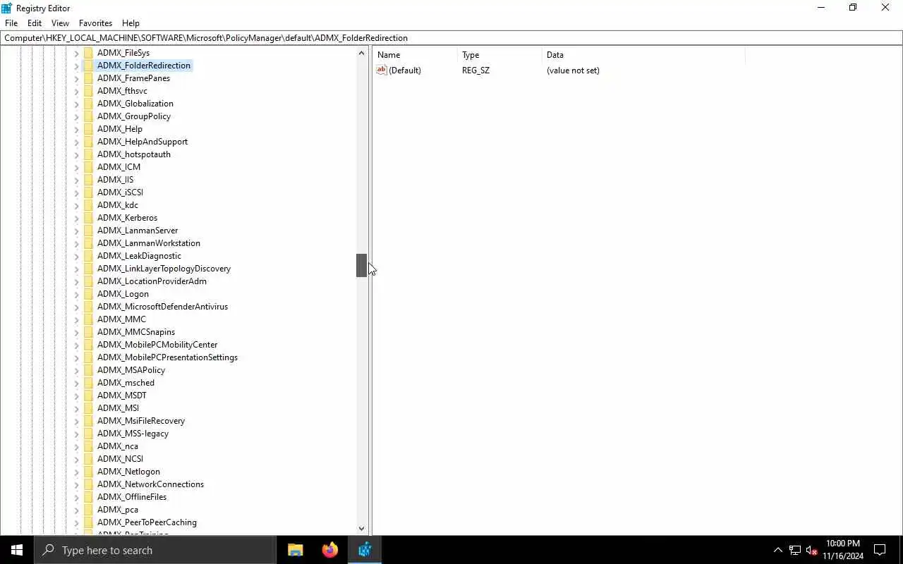903x564 pixels.
Task: Open the Favorites menu
Action: click(x=95, y=23)
